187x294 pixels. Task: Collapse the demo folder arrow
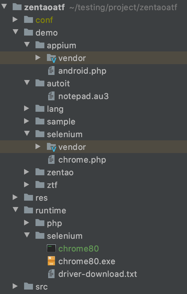pos(16,32)
